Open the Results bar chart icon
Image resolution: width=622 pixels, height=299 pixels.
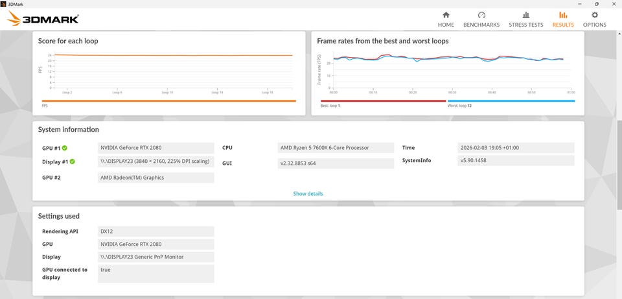563,15
